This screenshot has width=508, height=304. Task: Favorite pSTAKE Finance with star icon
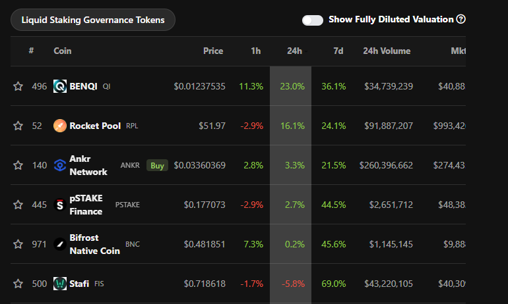18,205
